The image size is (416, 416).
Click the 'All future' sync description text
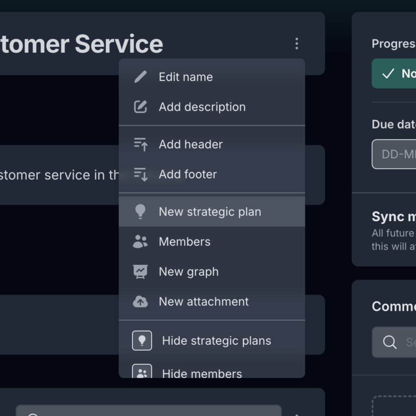pos(393,233)
